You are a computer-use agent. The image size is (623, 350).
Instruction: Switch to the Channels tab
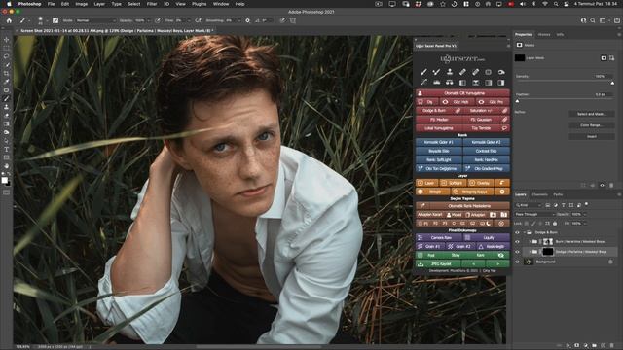[539, 194]
